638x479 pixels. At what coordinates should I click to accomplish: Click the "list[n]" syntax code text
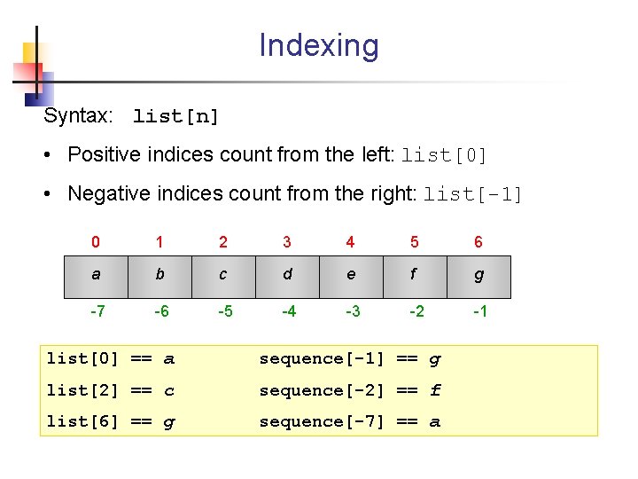(175, 116)
